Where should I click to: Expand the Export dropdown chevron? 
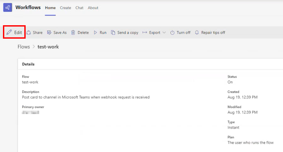[x=164, y=32]
